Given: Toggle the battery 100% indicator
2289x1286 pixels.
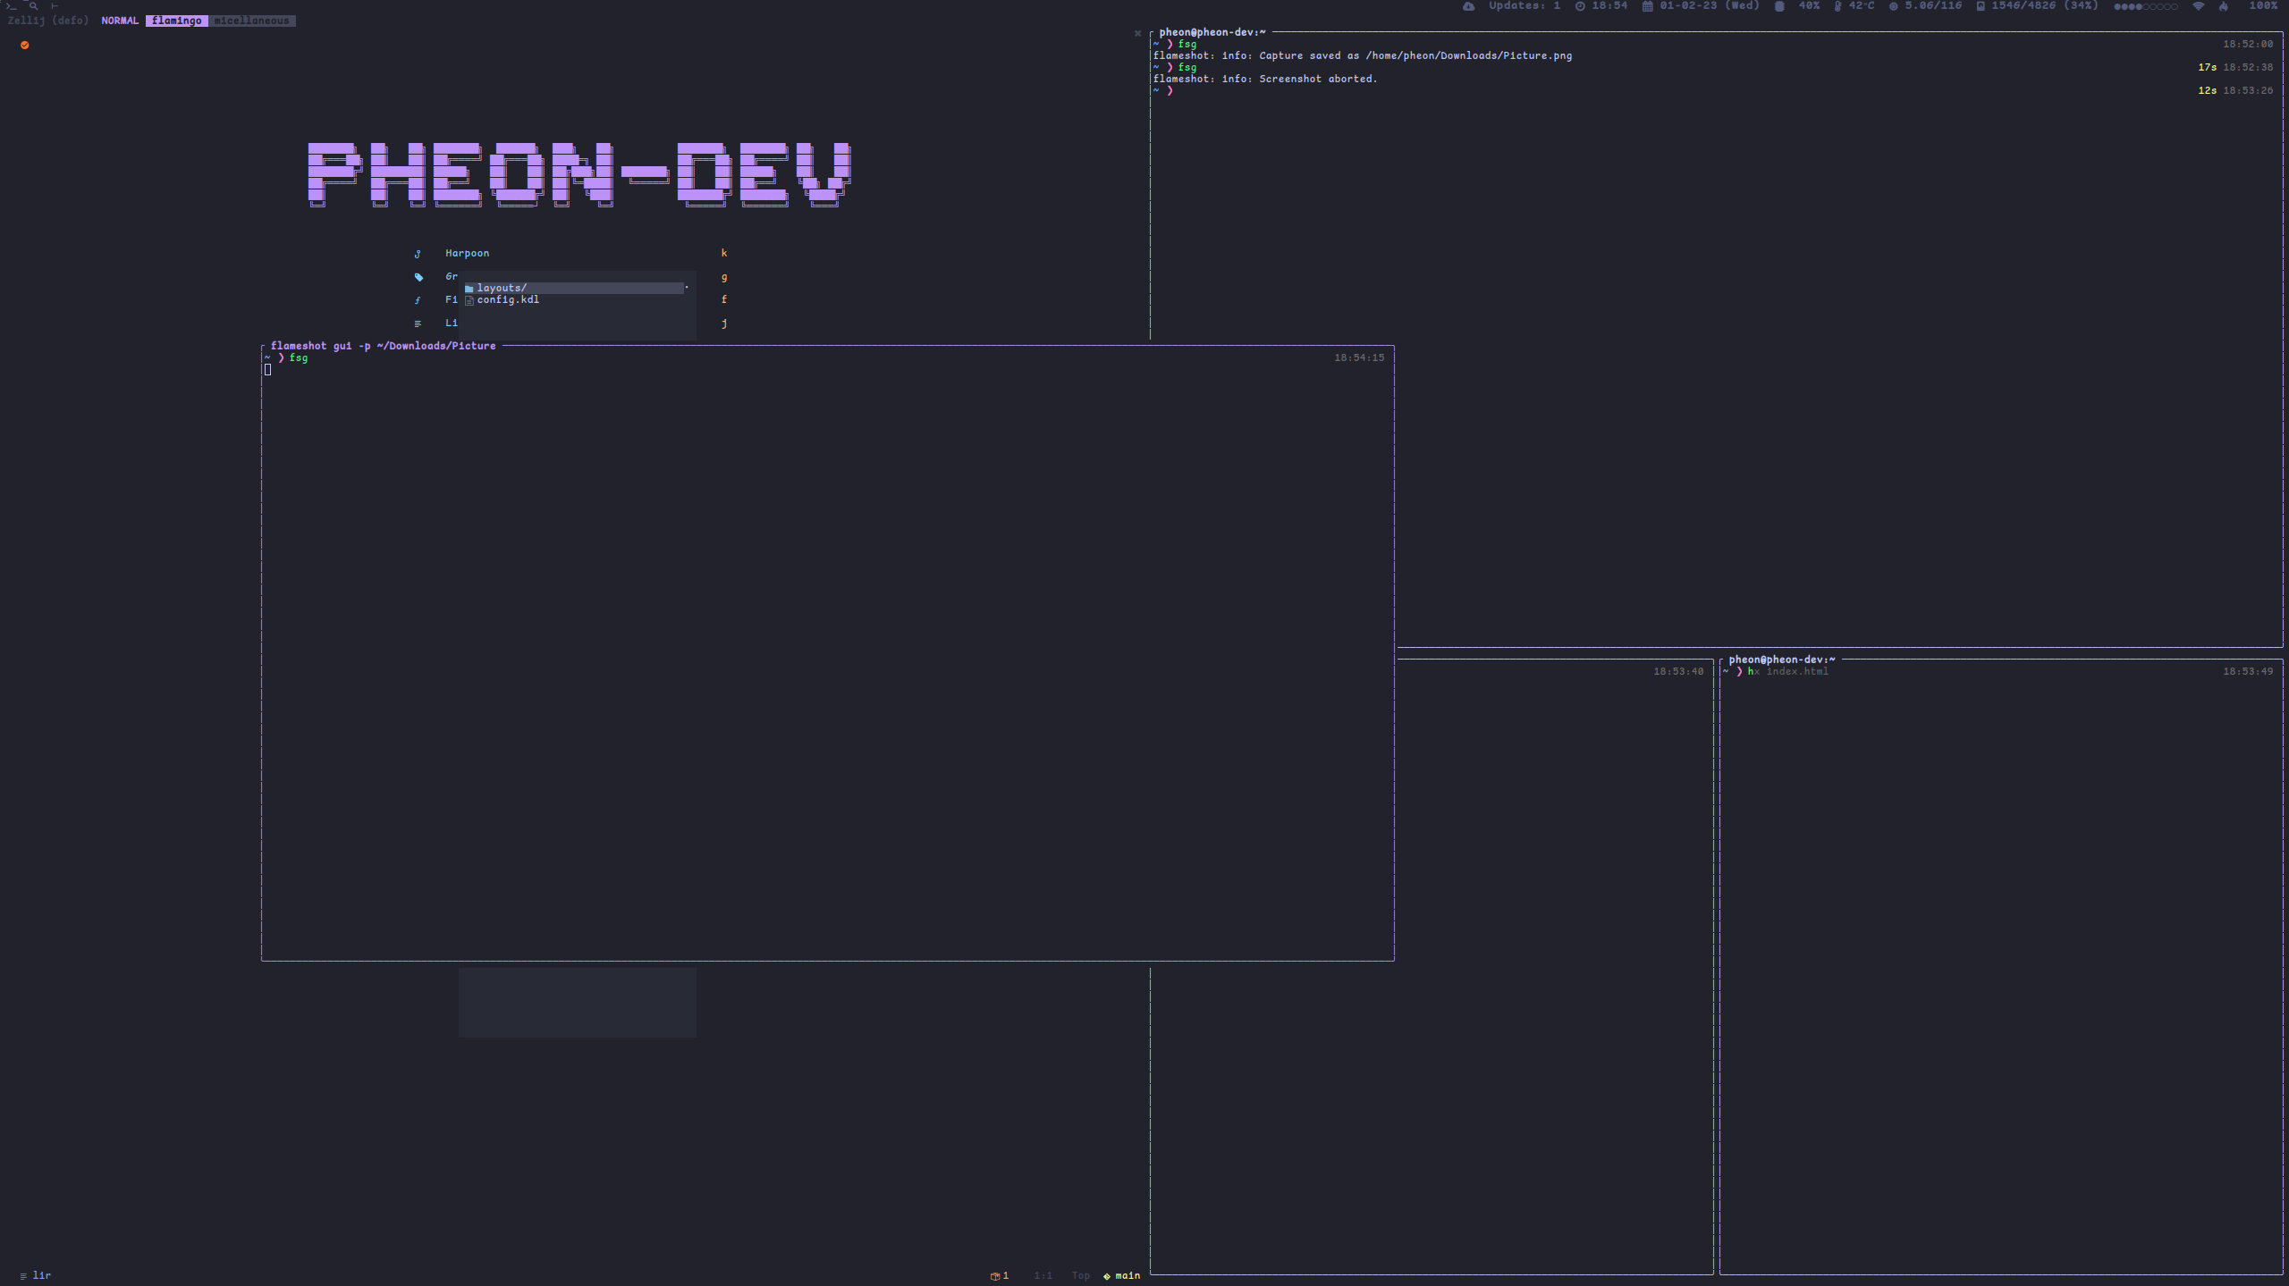Looking at the screenshot, I should tap(2263, 5).
